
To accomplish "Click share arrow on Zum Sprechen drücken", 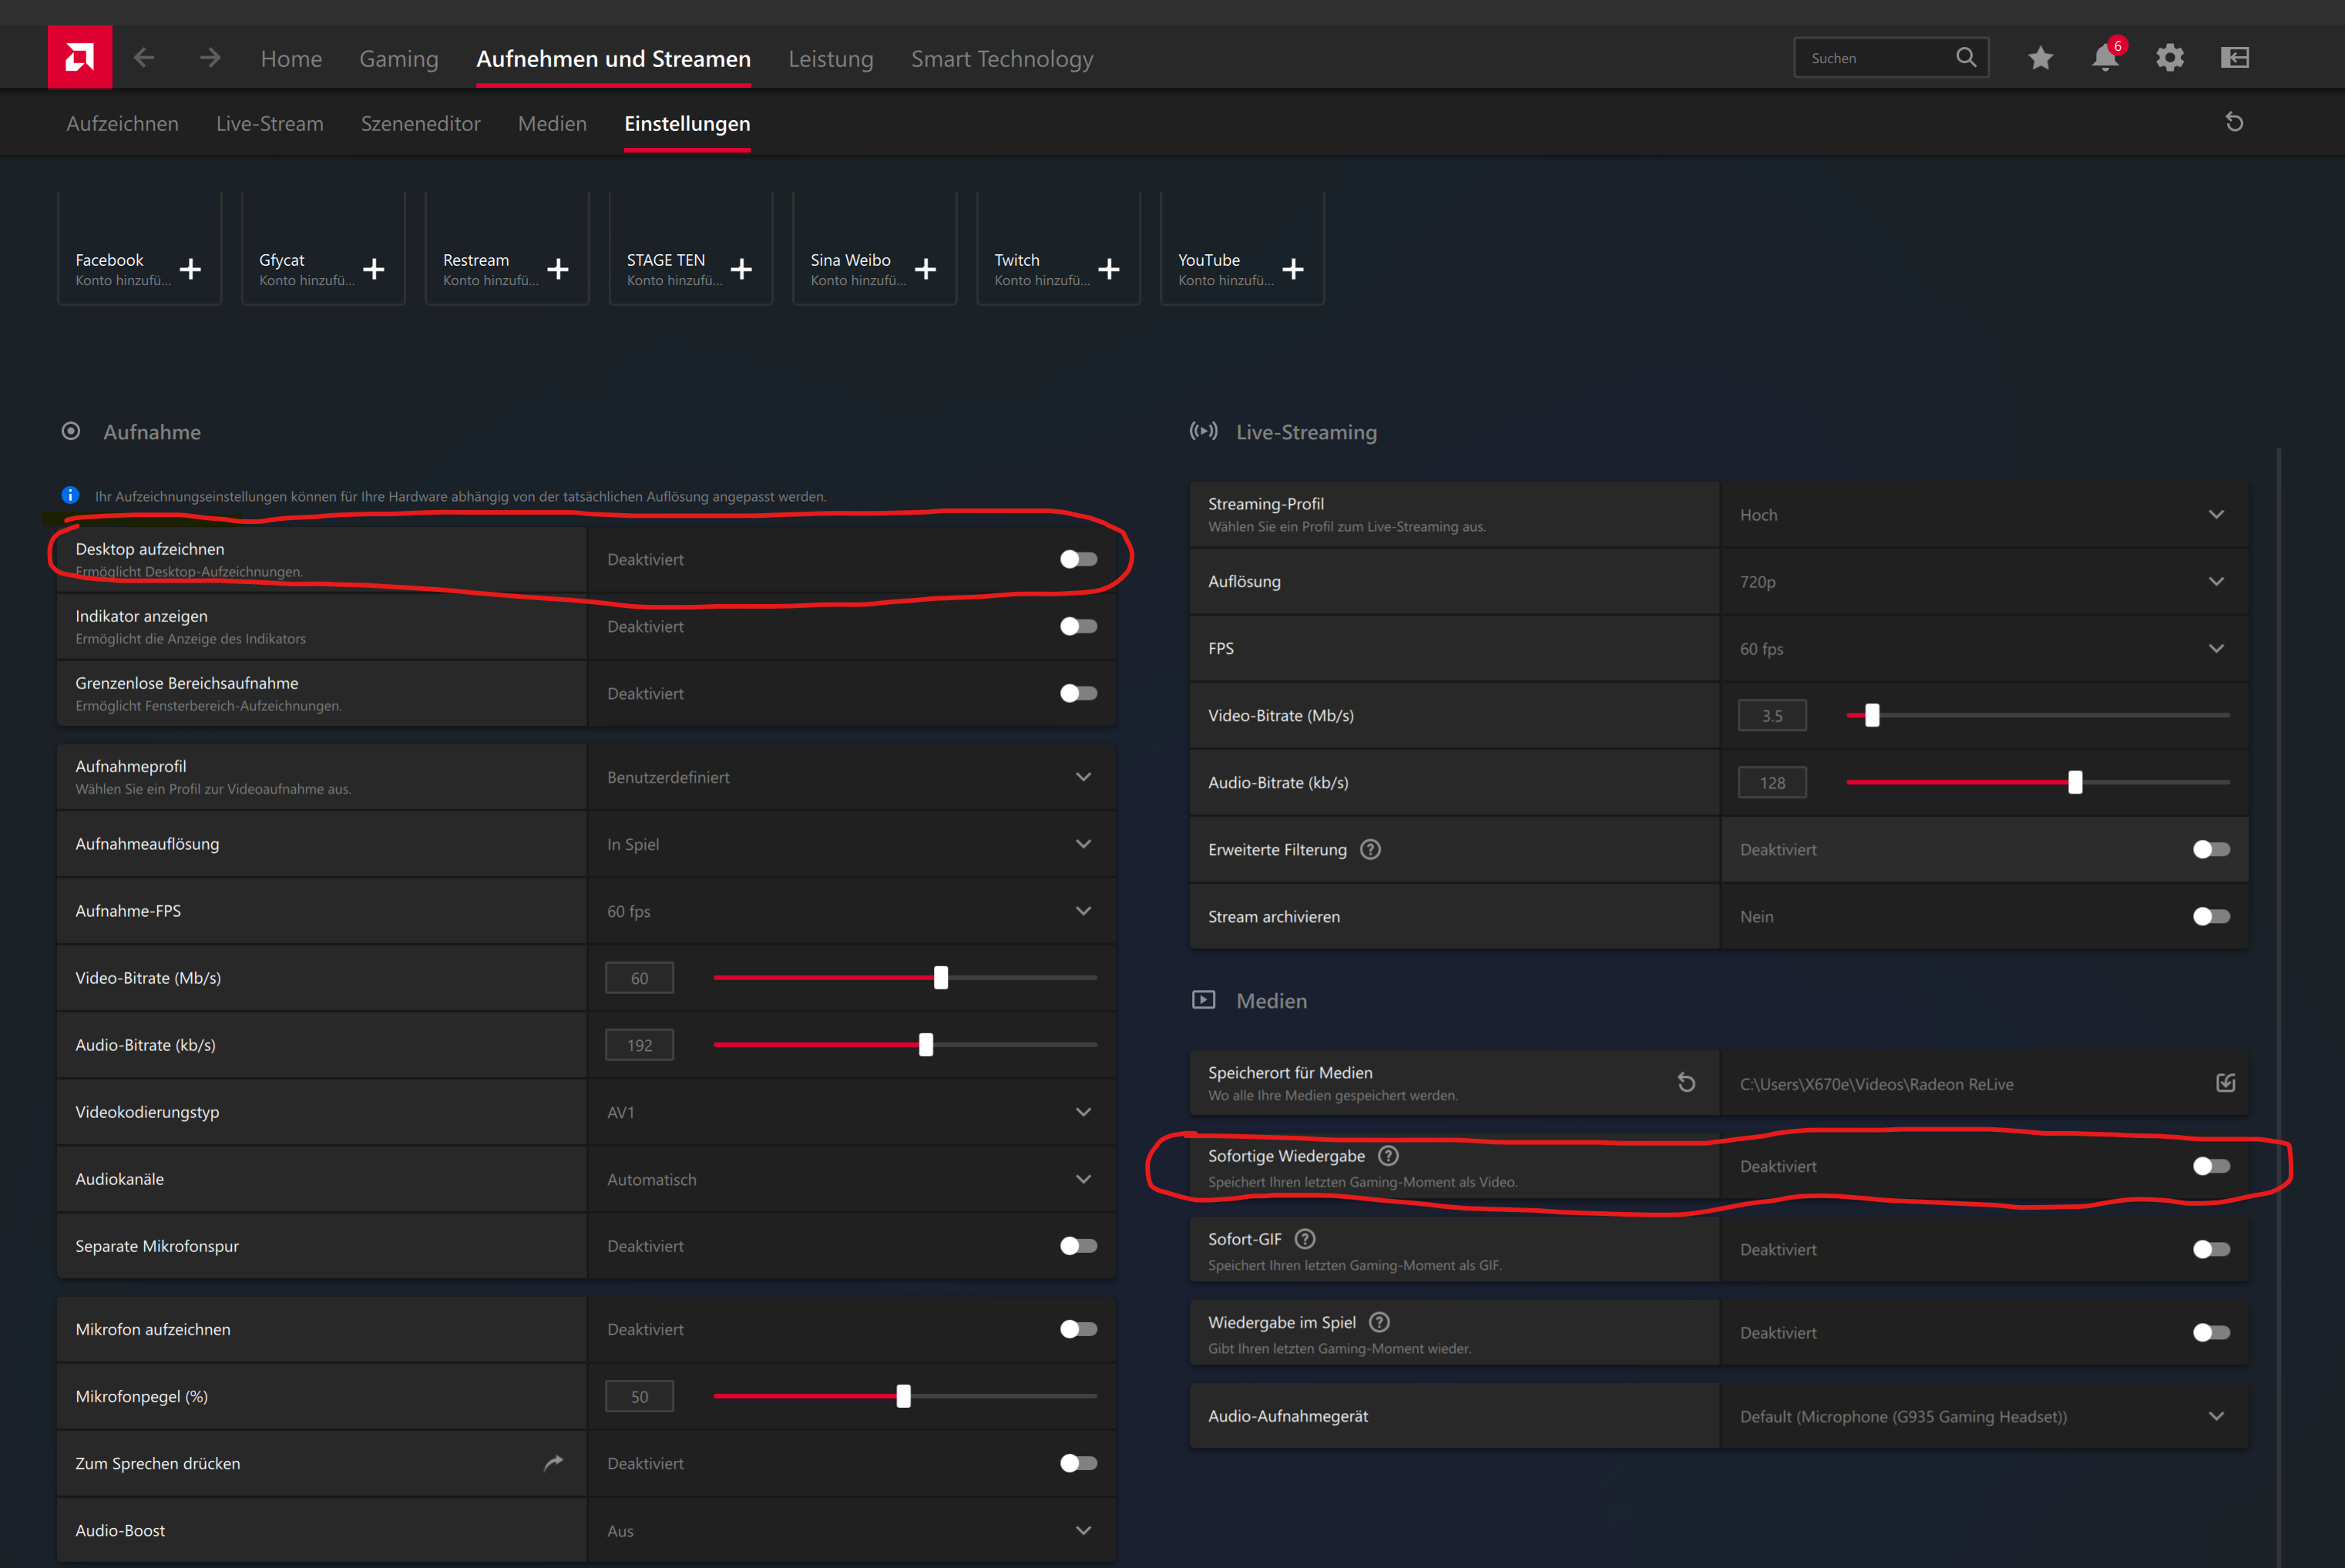I will [553, 1463].
